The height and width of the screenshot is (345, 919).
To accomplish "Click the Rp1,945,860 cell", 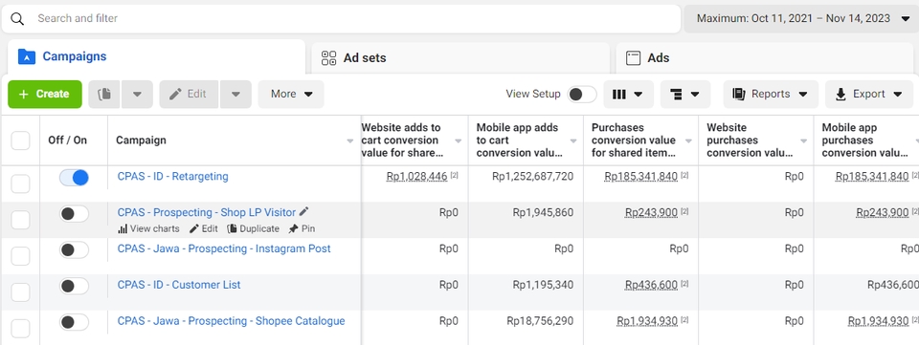I will coord(543,212).
